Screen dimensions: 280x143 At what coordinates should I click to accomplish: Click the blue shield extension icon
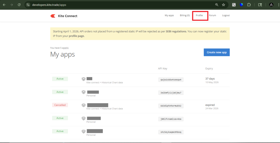[x=241, y=5]
